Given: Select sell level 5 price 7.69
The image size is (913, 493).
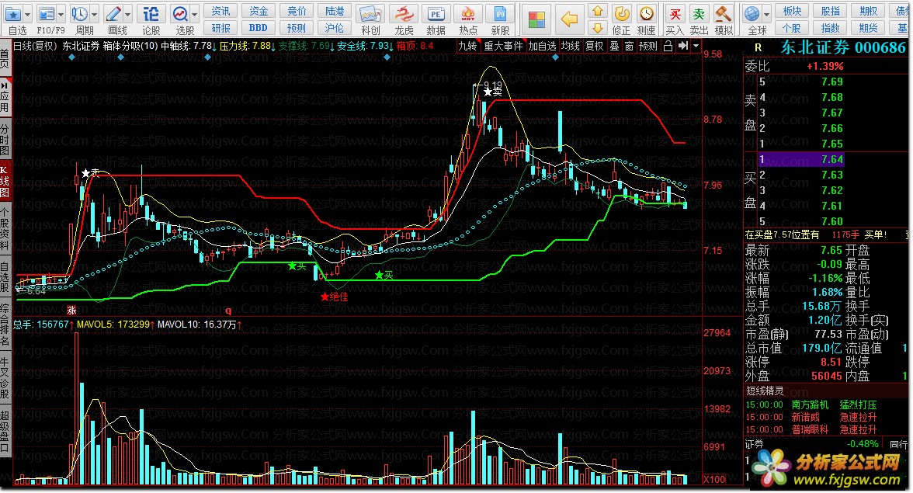Looking at the screenshot, I should (832, 82).
